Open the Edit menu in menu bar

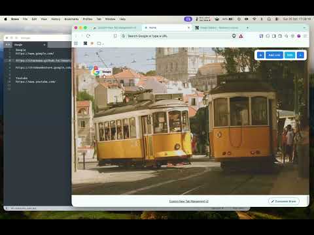pos(34,19)
